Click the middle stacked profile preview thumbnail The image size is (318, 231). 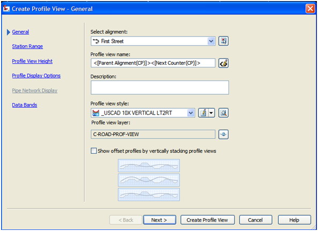(x=149, y=180)
